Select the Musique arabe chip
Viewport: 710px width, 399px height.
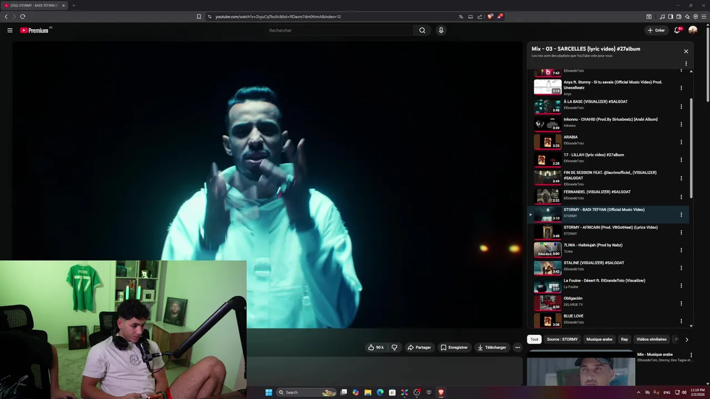tap(599, 339)
